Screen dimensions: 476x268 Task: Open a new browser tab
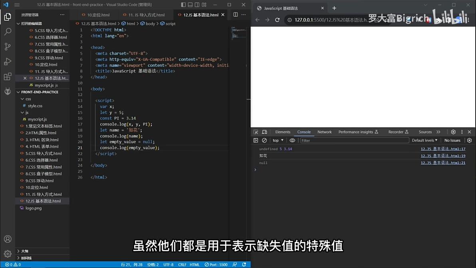point(334,8)
